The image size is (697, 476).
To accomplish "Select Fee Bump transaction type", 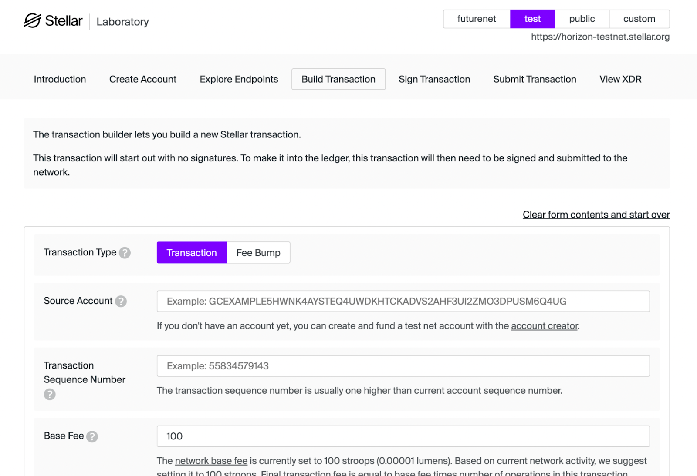I will tap(258, 253).
